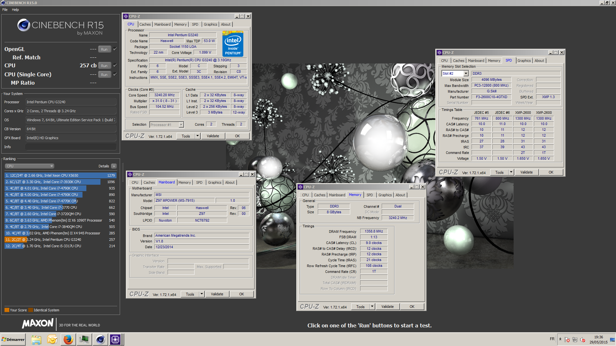The width and height of the screenshot is (616, 346).
Task: Expand Tools dropdown arrow in SPD window
Action: click(511, 173)
